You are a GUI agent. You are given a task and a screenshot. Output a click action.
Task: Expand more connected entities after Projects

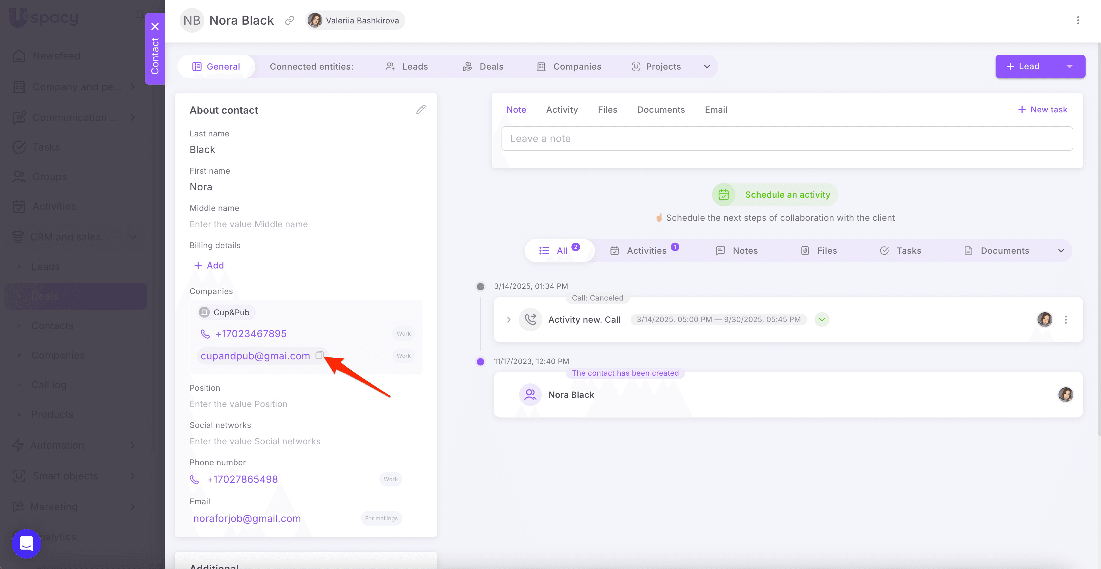pyautogui.click(x=706, y=67)
